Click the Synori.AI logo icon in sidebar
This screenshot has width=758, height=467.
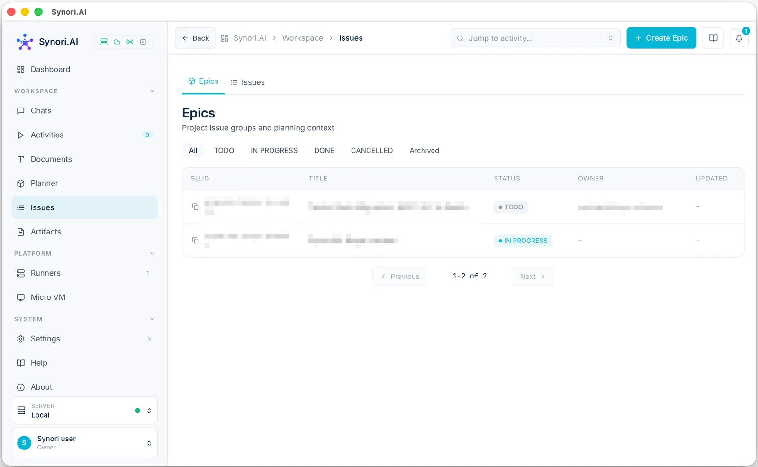(x=25, y=42)
